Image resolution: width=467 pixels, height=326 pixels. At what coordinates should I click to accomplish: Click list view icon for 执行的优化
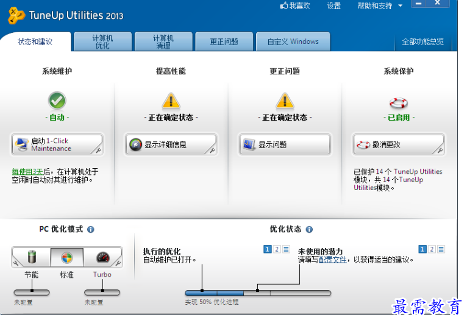coord(286,249)
